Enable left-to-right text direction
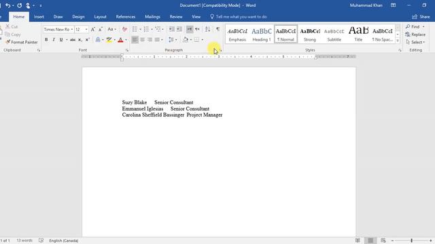The height and width of the screenshot is (244, 435). [190, 29]
